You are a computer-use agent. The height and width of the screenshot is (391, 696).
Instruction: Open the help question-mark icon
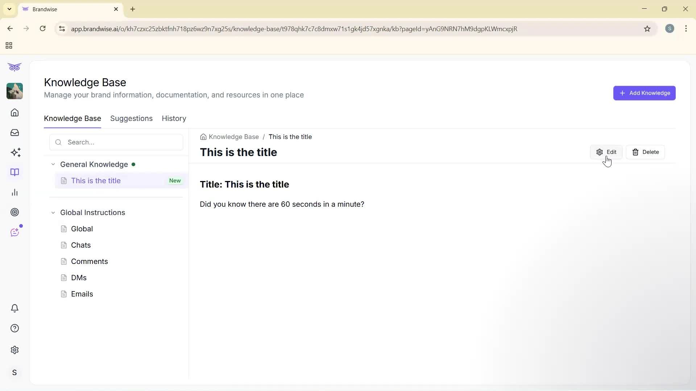click(x=14, y=328)
